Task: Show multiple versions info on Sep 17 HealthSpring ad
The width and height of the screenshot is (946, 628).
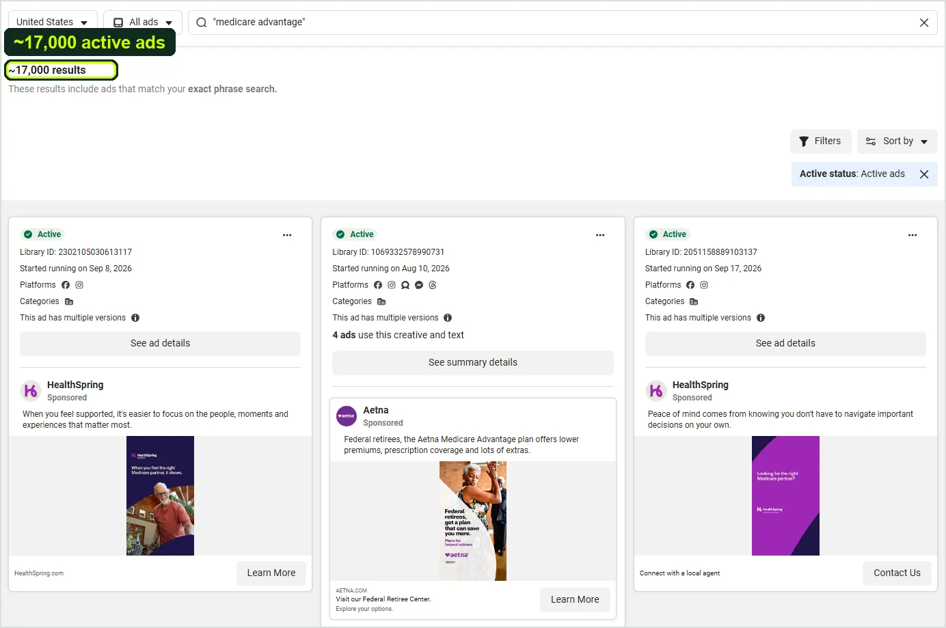Action: (x=761, y=318)
